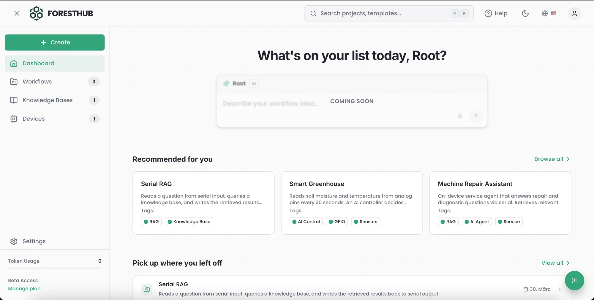Click the AI Agent tag
Viewport: 594px width, 300px height.
point(477,222)
